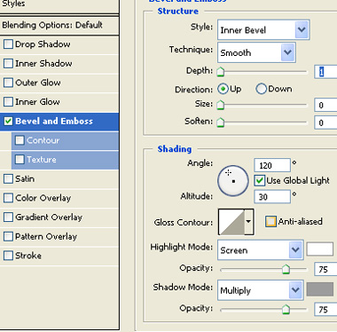Click the Highlight Opacity slider handle
This screenshot has width=337, height=332.
tap(286, 269)
